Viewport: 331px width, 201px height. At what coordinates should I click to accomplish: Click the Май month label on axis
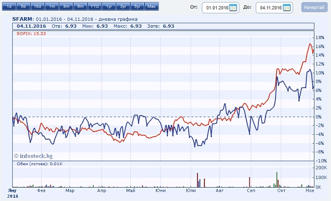(131, 190)
